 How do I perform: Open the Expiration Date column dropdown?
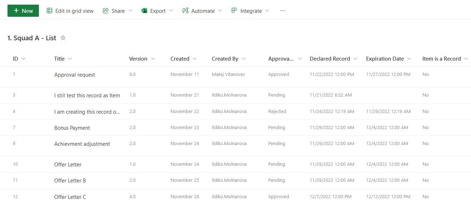pyautogui.click(x=409, y=59)
